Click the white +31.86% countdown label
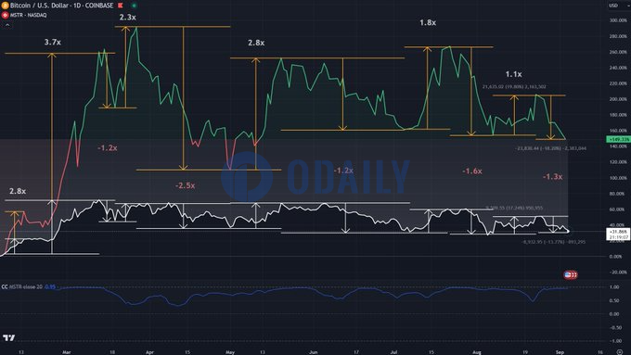 pos(618,235)
